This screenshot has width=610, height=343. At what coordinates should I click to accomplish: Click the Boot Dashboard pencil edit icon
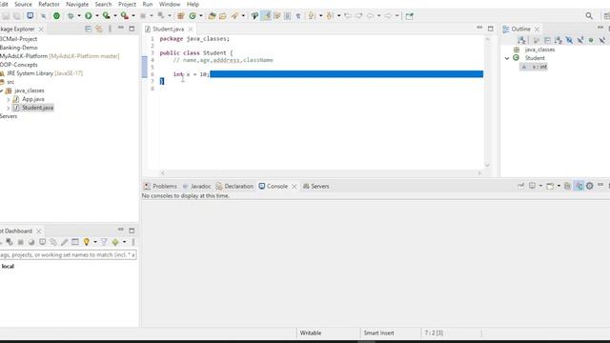[x=64, y=242]
